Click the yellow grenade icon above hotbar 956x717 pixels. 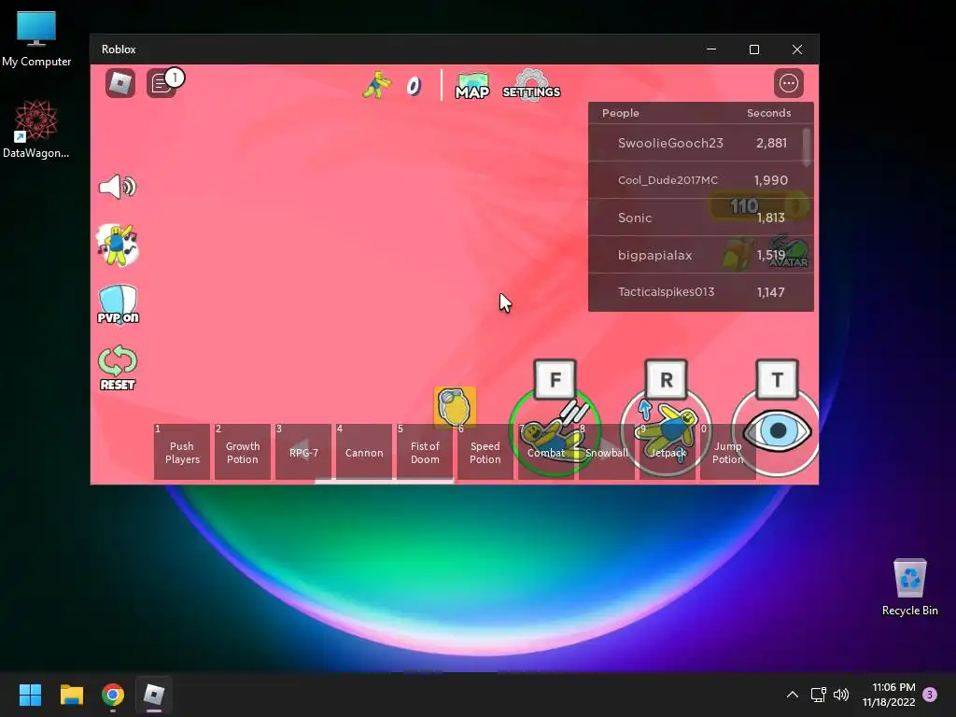455,406
